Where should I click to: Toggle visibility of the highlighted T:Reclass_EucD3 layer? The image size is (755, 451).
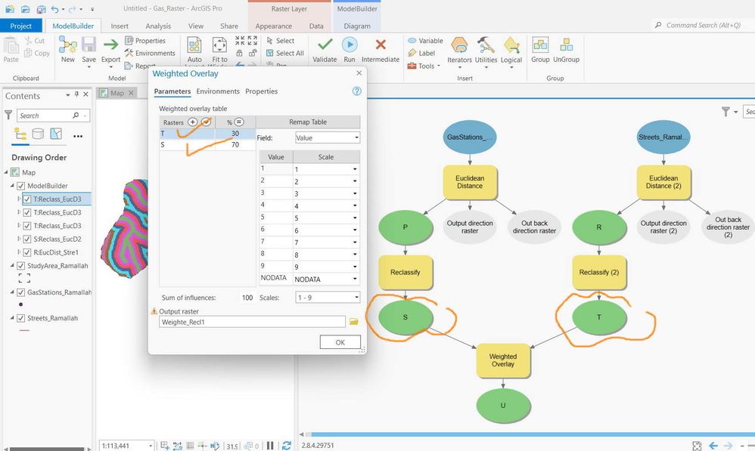click(27, 199)
